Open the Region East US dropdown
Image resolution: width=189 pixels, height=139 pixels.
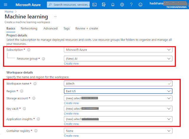pyautogui.click(x=118, y=91)
